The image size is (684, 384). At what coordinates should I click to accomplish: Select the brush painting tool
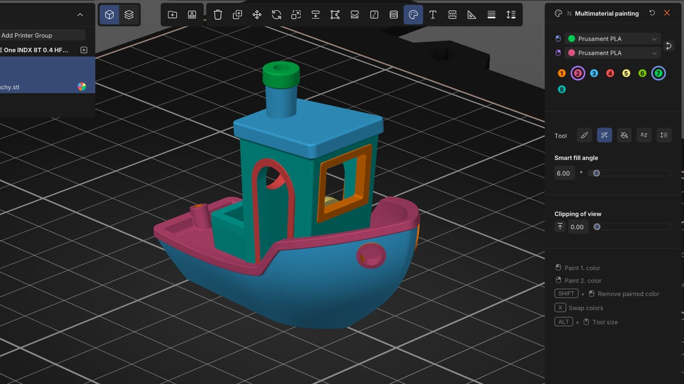tap(584, 135)
